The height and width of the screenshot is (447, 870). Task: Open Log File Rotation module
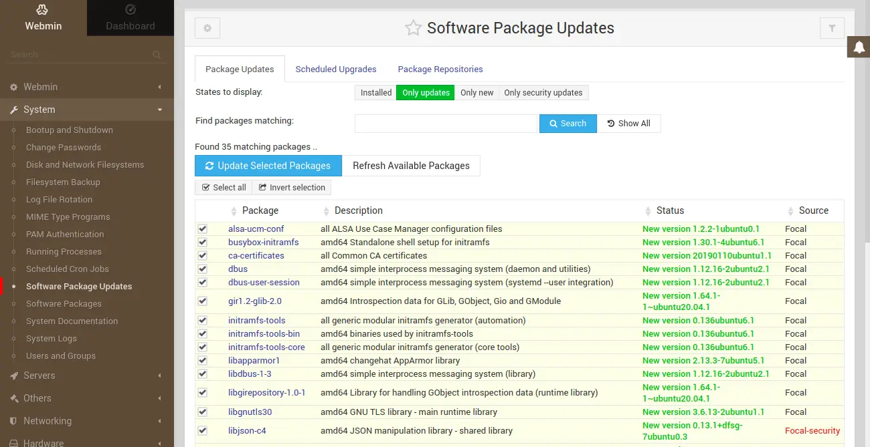point(59,200)
